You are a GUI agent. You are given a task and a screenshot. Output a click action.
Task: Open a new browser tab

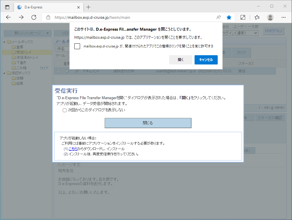click(x=88, y=7)
